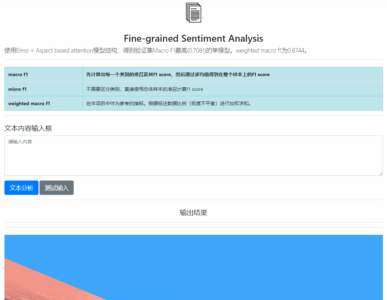Select the weighted macro f1 table cell

(43, 103)
